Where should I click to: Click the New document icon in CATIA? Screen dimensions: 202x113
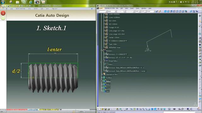click(x=100, y=109)
